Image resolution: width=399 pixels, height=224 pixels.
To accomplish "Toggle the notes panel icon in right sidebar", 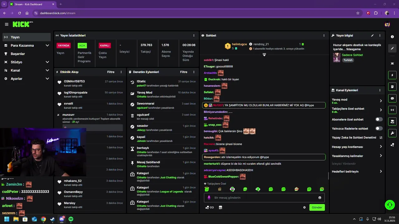I will [x=392, y=86].
